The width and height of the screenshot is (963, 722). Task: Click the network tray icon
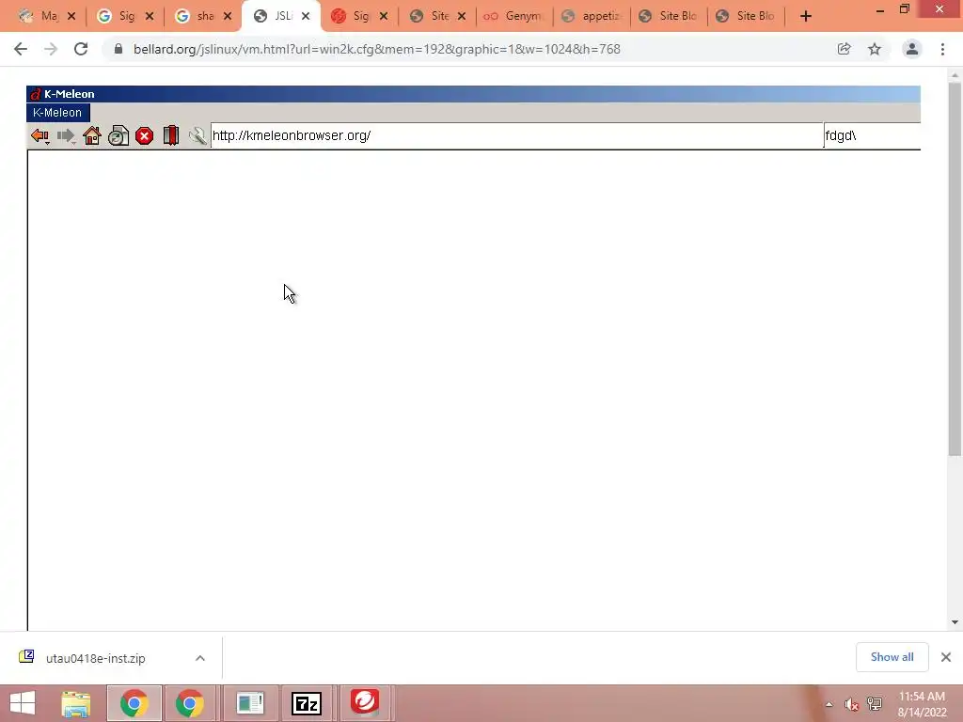pos(875,704)
